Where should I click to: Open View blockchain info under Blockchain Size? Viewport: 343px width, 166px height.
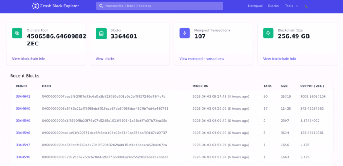280,59
